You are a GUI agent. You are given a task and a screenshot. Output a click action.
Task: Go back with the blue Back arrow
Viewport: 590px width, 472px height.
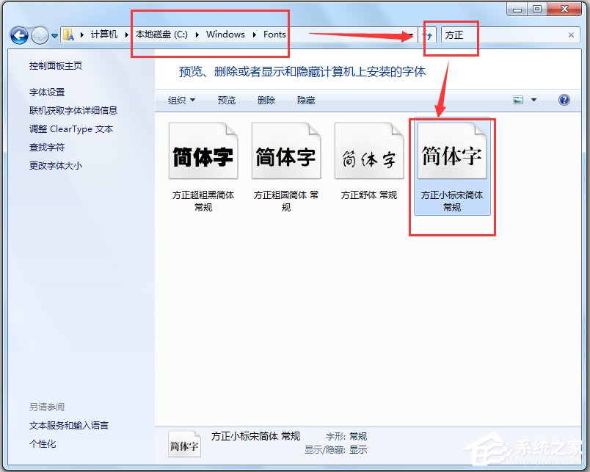19,35
